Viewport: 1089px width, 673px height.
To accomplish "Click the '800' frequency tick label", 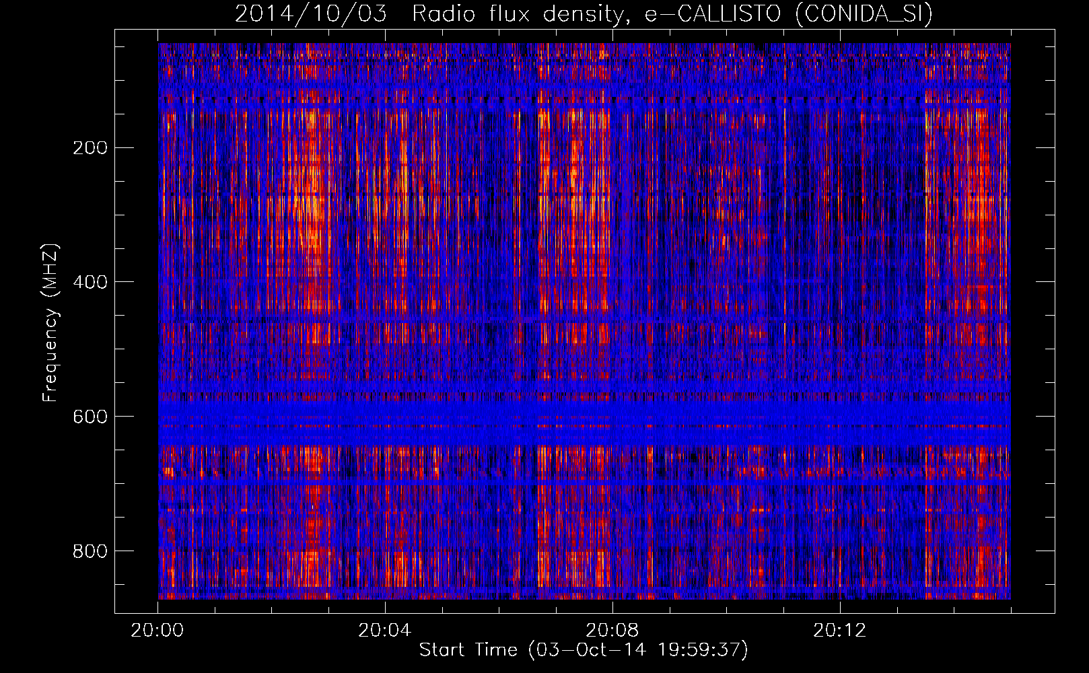I will coord(90,551).
